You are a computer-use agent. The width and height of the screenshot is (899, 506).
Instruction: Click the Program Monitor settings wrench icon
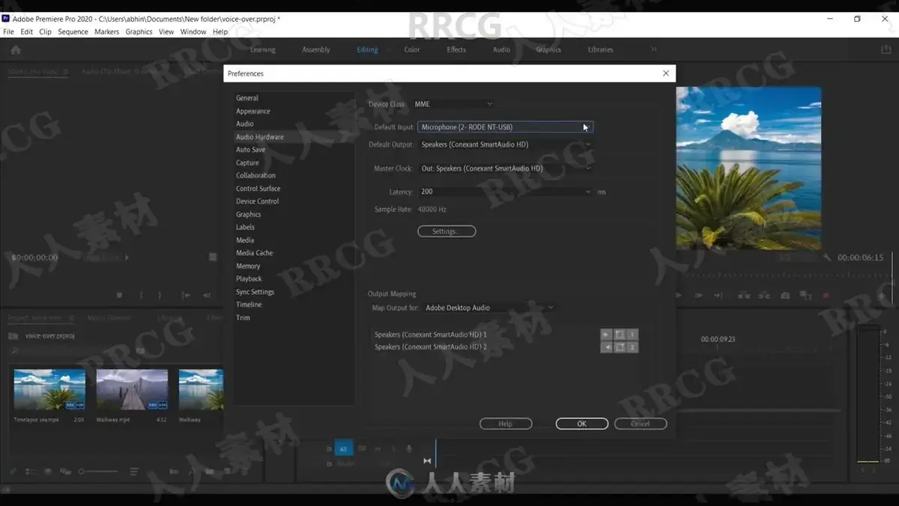(x=827, y=257)
